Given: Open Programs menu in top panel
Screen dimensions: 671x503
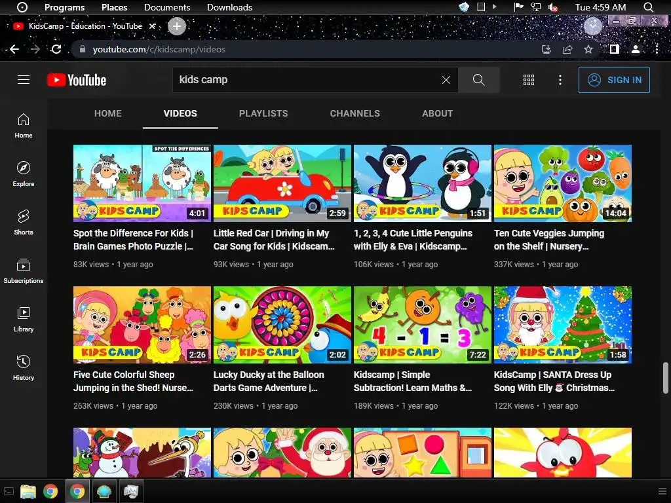Looking at the screenshot, I should [x=65, y=7].
